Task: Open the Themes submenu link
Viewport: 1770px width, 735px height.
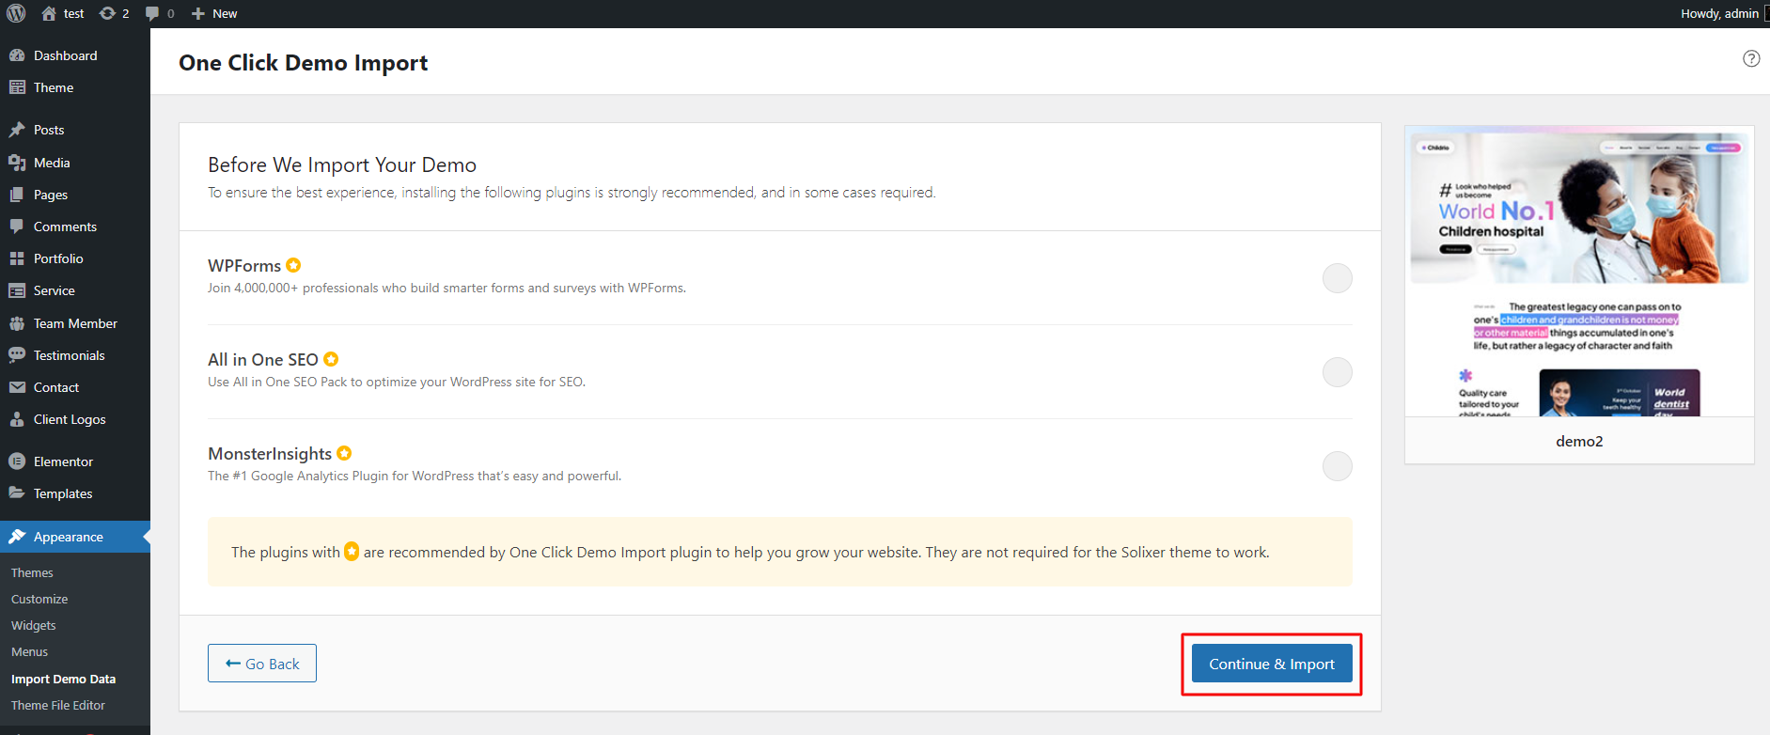Action: [32, 572]
